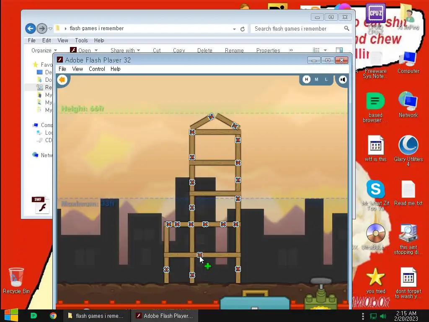Open the Network desktop icon

pyautogui.click(x=408, y=104)
